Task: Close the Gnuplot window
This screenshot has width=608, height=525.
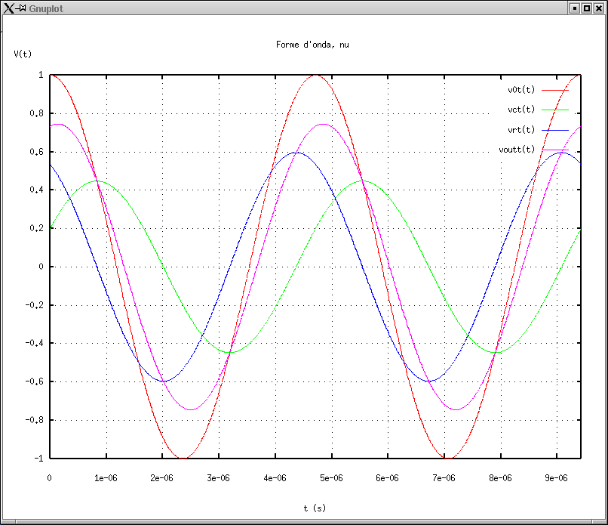Action: 598,8
